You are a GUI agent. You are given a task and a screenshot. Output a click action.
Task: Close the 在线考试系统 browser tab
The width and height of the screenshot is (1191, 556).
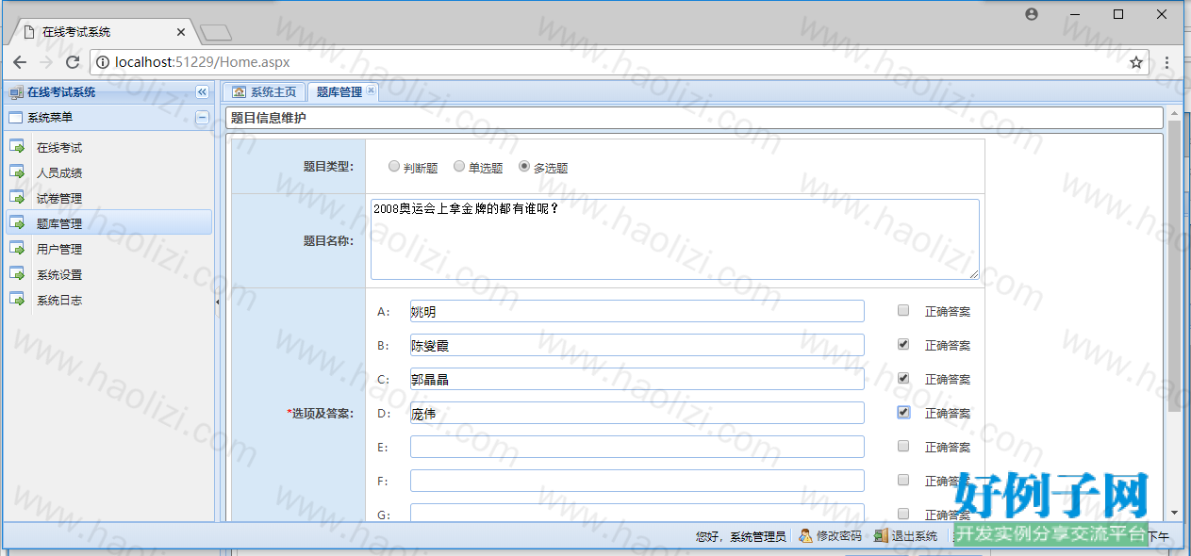181,32
